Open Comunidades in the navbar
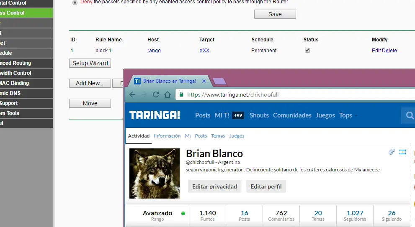This screenshot has height=227, width=415. pos(292,115)
